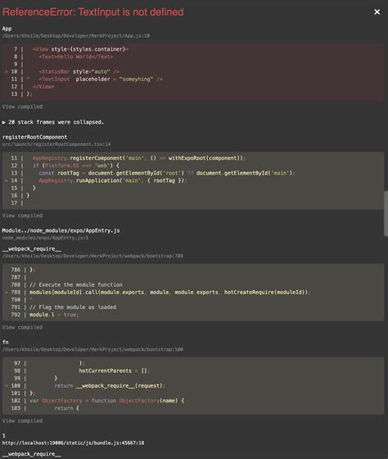Click View compiled under fn code snippet
Viewport: 388px width, 459px height.
pos(22,420)
